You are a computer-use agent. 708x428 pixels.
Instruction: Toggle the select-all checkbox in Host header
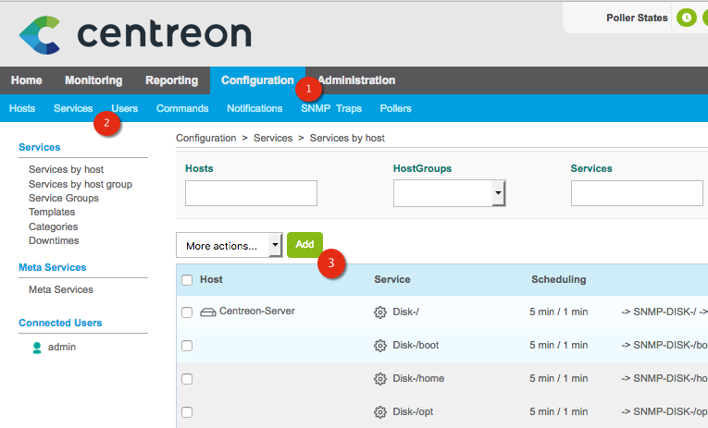point(187,280)
